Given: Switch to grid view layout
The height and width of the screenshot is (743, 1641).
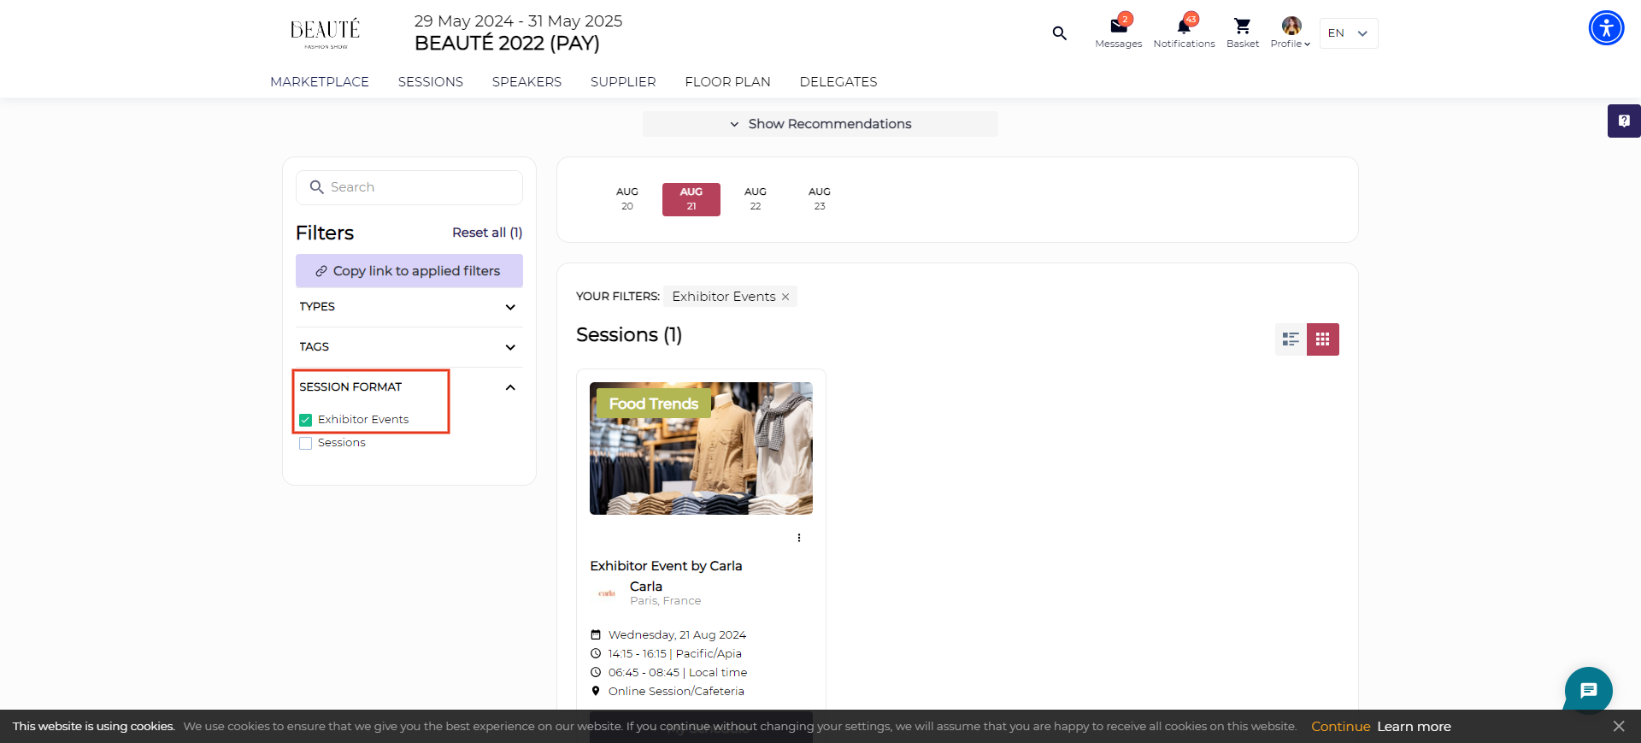Looking at the screenshot, I should [1323, 339].
